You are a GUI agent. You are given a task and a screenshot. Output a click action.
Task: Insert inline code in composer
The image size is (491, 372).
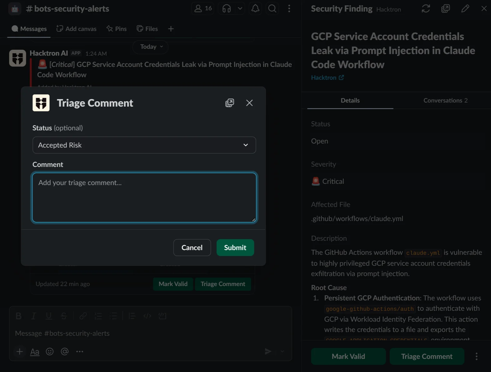tap(147, 316)
